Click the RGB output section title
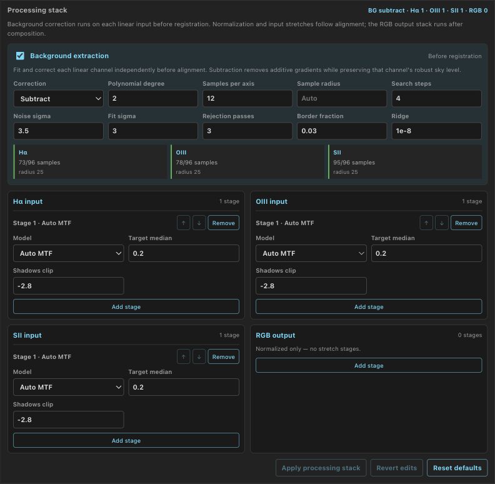The height and width of the screenshot is (484, 495). click(275, 335)
